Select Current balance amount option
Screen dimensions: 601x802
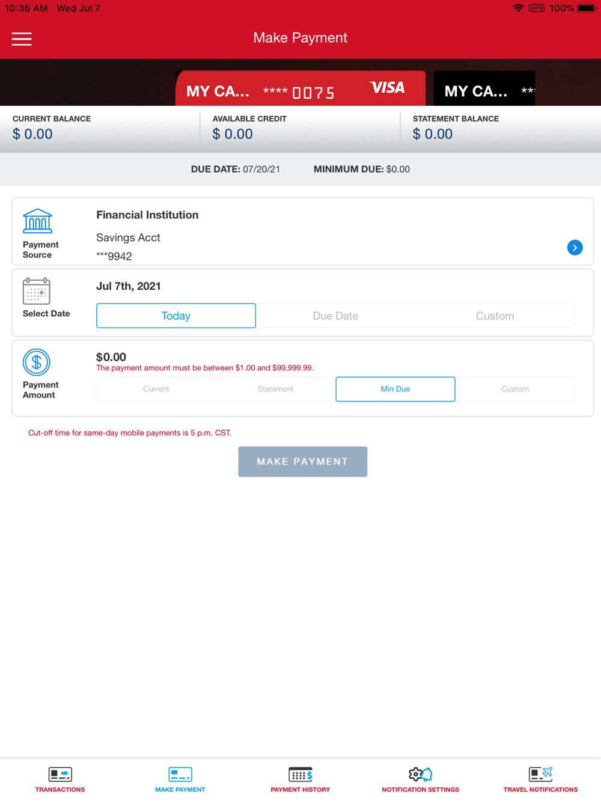(156, 389)
